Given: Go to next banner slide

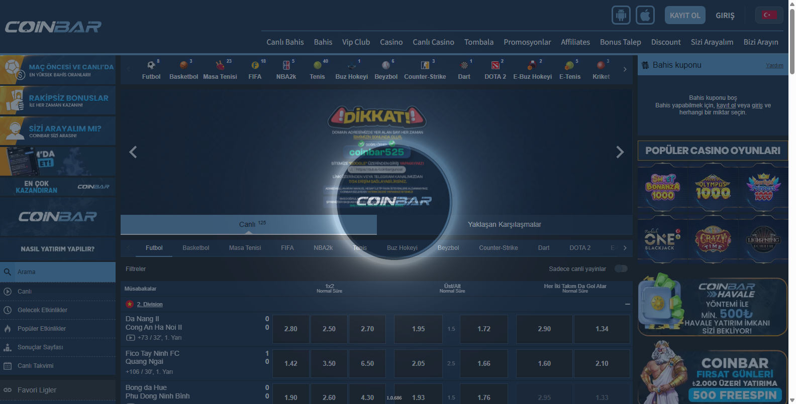Looking at the screenshot, I should click(x=620, y=152).
